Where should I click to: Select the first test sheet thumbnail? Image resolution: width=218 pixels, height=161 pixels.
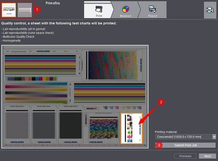[x=9, y=10]
